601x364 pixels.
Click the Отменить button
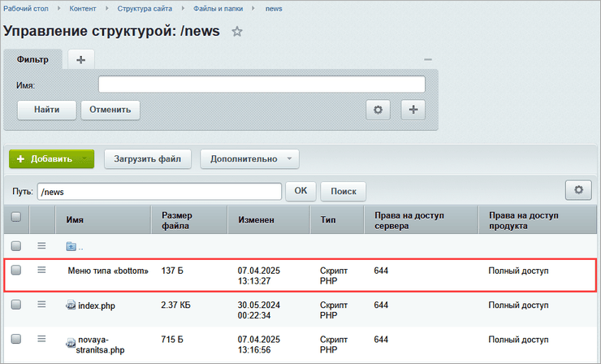point(110,110)
